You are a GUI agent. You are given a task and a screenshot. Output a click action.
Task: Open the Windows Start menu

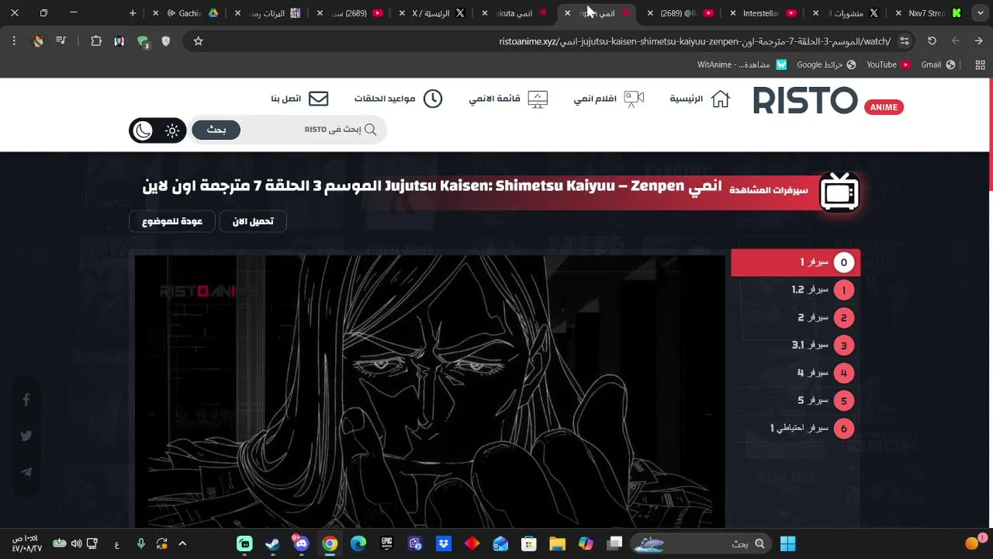(787, 543)
